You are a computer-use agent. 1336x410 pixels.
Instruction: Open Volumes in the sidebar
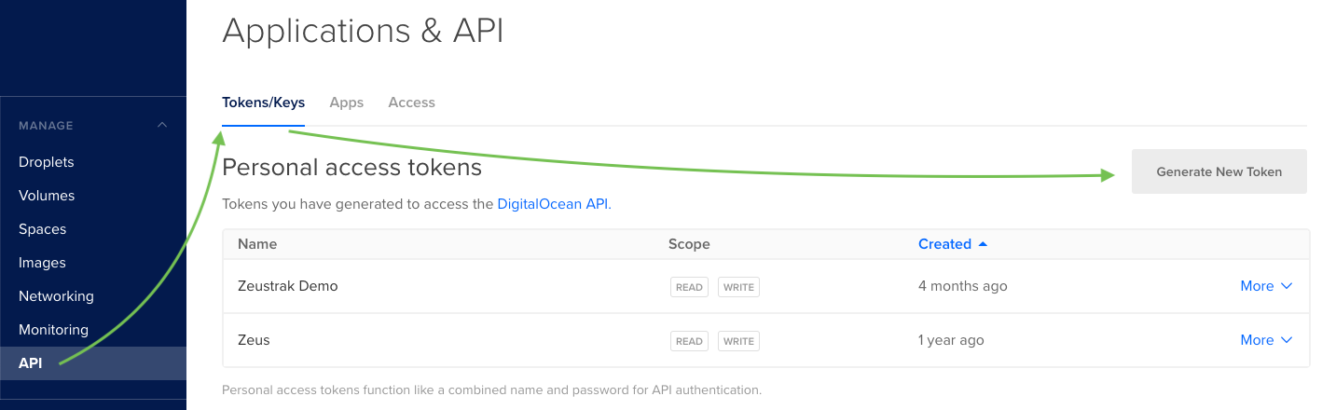point(47,196)
